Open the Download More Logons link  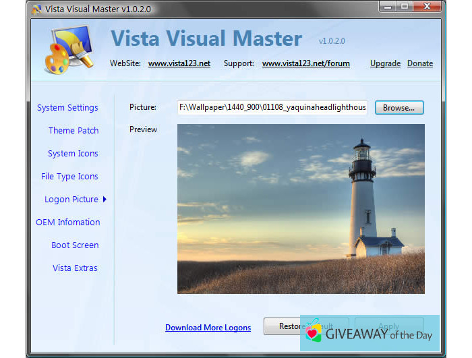208,328
